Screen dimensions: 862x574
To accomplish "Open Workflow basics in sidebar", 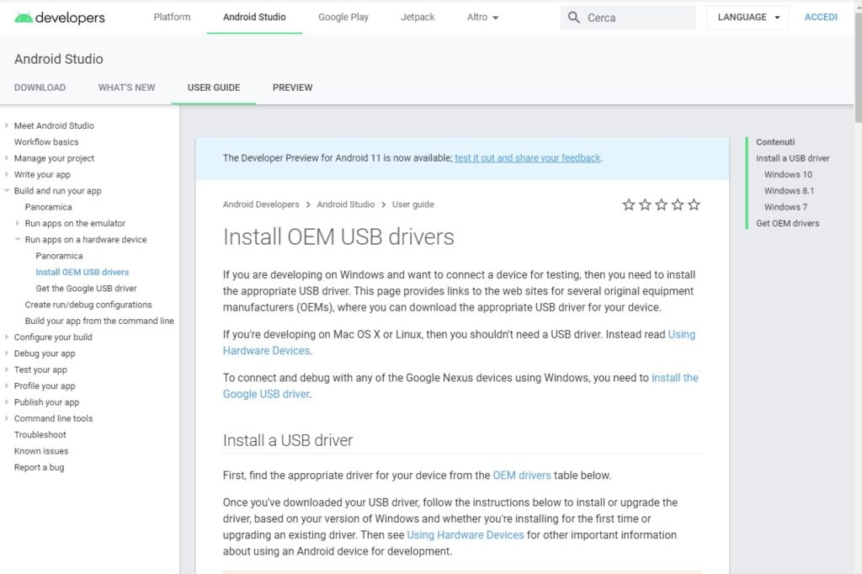I will pos(46,142).
